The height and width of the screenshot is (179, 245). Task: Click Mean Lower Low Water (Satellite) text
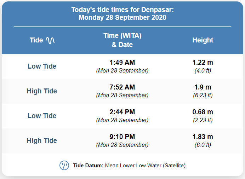click(145, 166)
